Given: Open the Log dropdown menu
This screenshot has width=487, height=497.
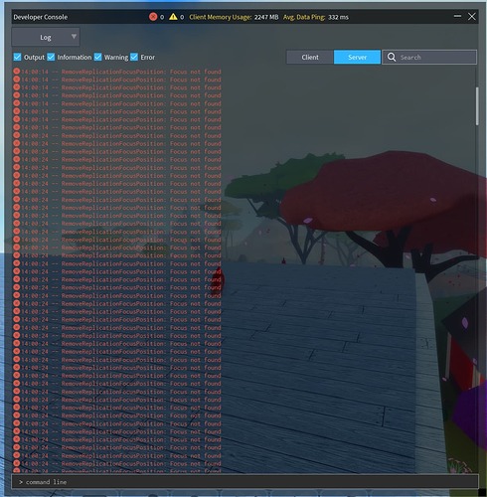Looking at the screenshot, I should [46, 37].
